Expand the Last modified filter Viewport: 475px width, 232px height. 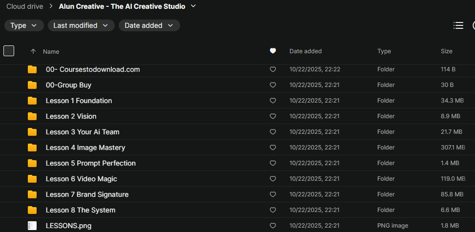[81, 25]
